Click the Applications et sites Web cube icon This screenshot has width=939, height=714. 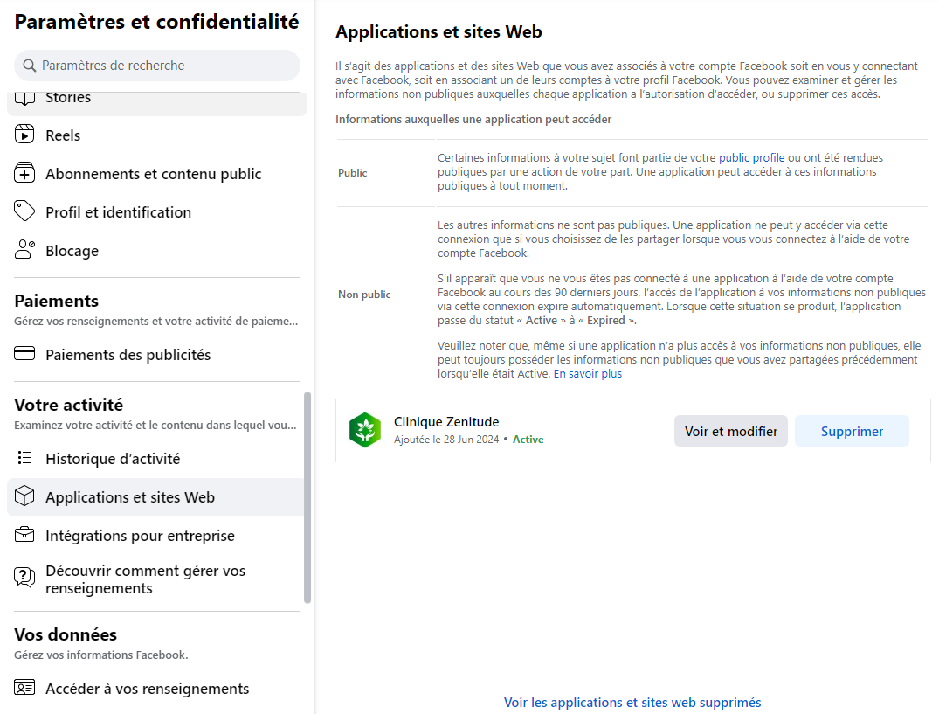tap(24, 497)
